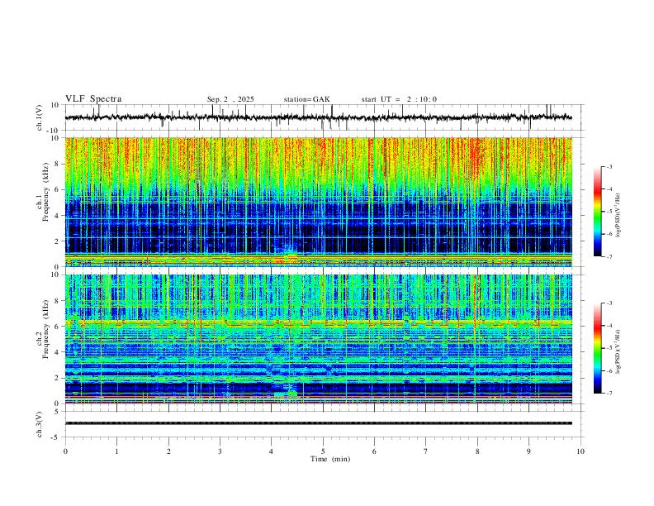Click the "-5" tick on the ch.3(V) axis
Screen dimensions: 654x506
coord(56,437)
